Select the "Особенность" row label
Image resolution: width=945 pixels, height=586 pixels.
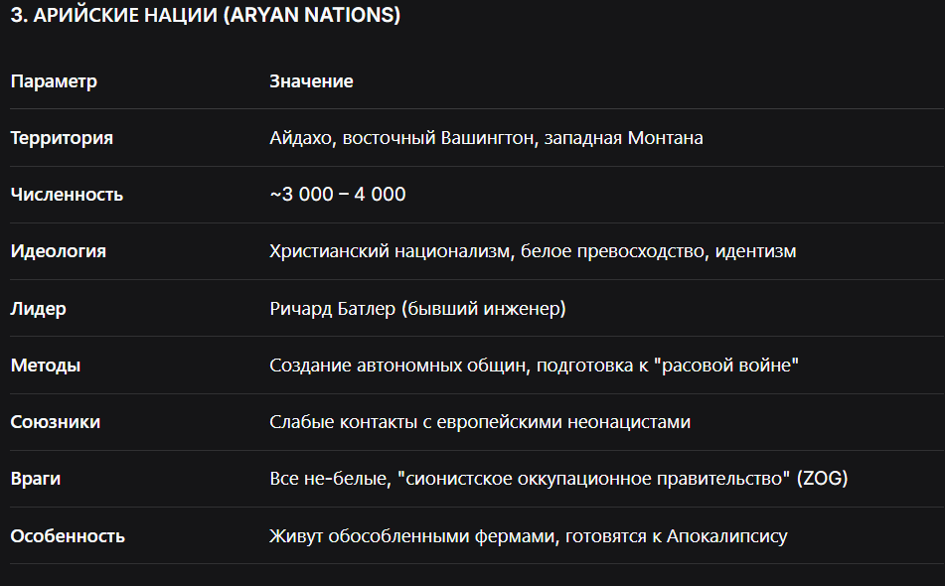(x=68, y=536)
